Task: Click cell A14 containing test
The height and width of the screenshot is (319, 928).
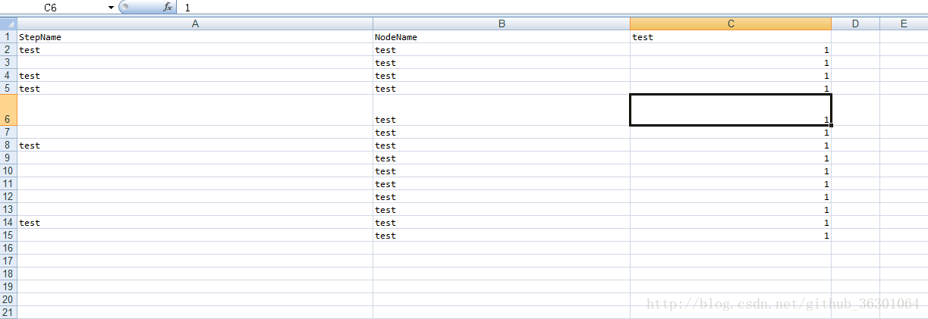Action: [195, 223]
